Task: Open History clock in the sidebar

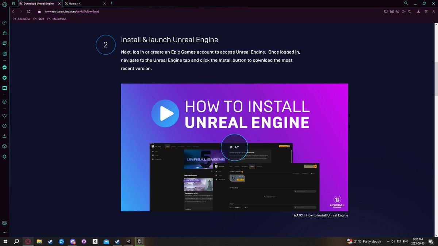Action: click(4, 126)
